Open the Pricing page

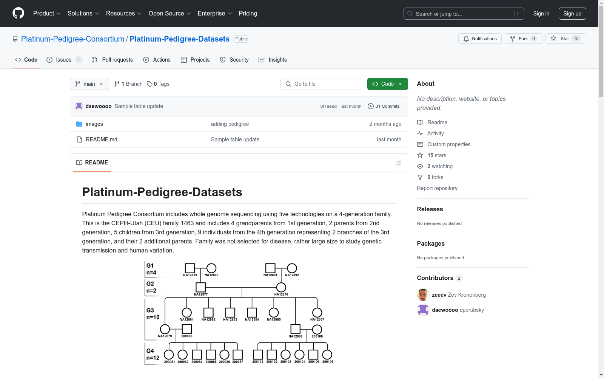click(248, 14)
